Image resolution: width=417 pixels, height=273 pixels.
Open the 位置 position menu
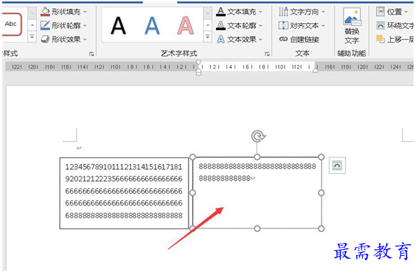click(x=392, y=12)
